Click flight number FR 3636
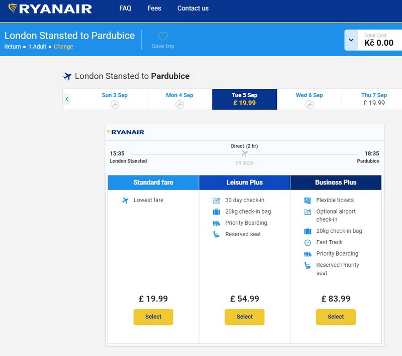Image resolution: width=402 pixels, height=356 pixels. 244,163
